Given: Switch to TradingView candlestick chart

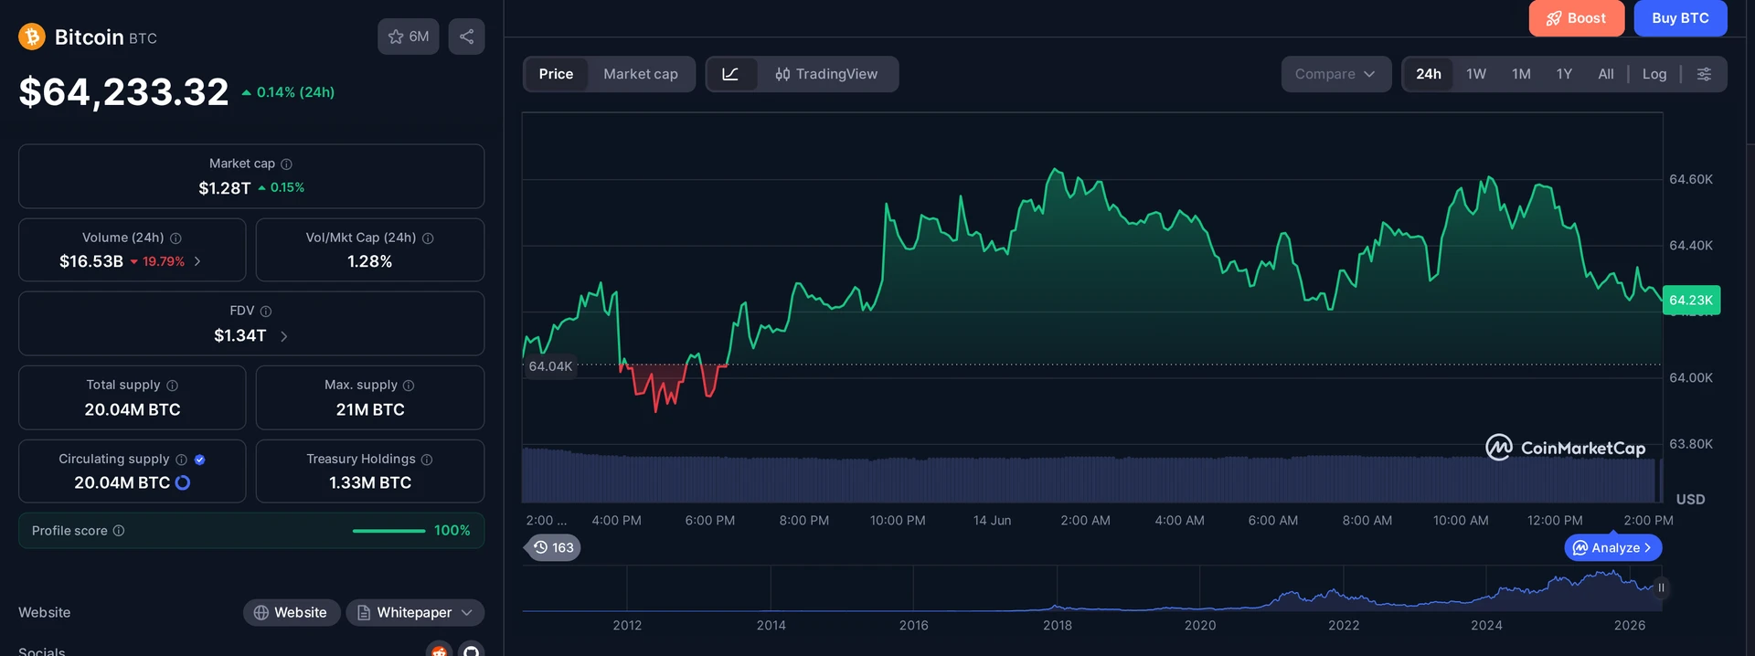Looking at the screenshot, I should coord(826,74).
